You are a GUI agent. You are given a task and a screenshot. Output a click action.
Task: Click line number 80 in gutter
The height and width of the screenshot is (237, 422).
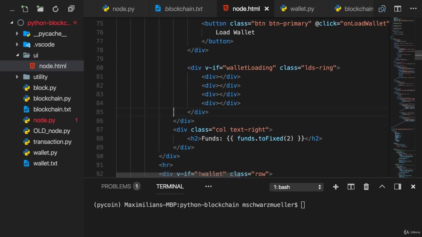pyautogui.click(x=99, y=67)
